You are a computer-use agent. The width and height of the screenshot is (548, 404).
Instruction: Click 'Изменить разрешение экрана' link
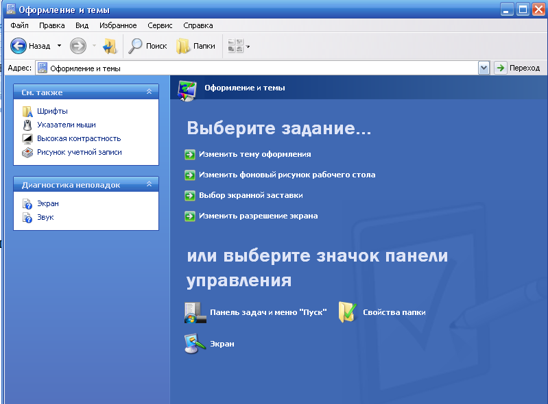pos(259,216)
